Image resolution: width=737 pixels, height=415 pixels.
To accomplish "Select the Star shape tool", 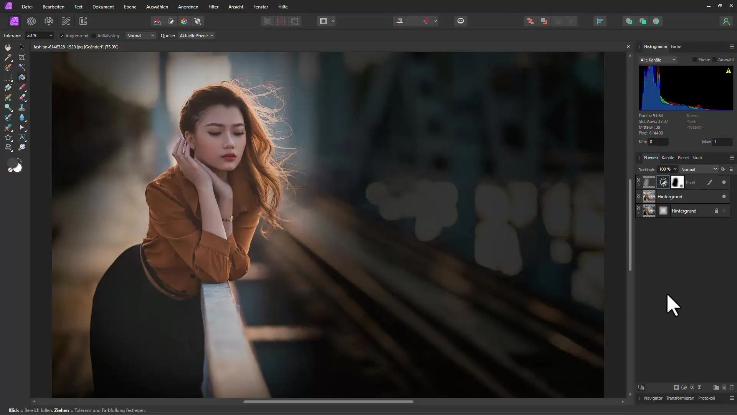I will pyautogui.click(x=8, y=137).
